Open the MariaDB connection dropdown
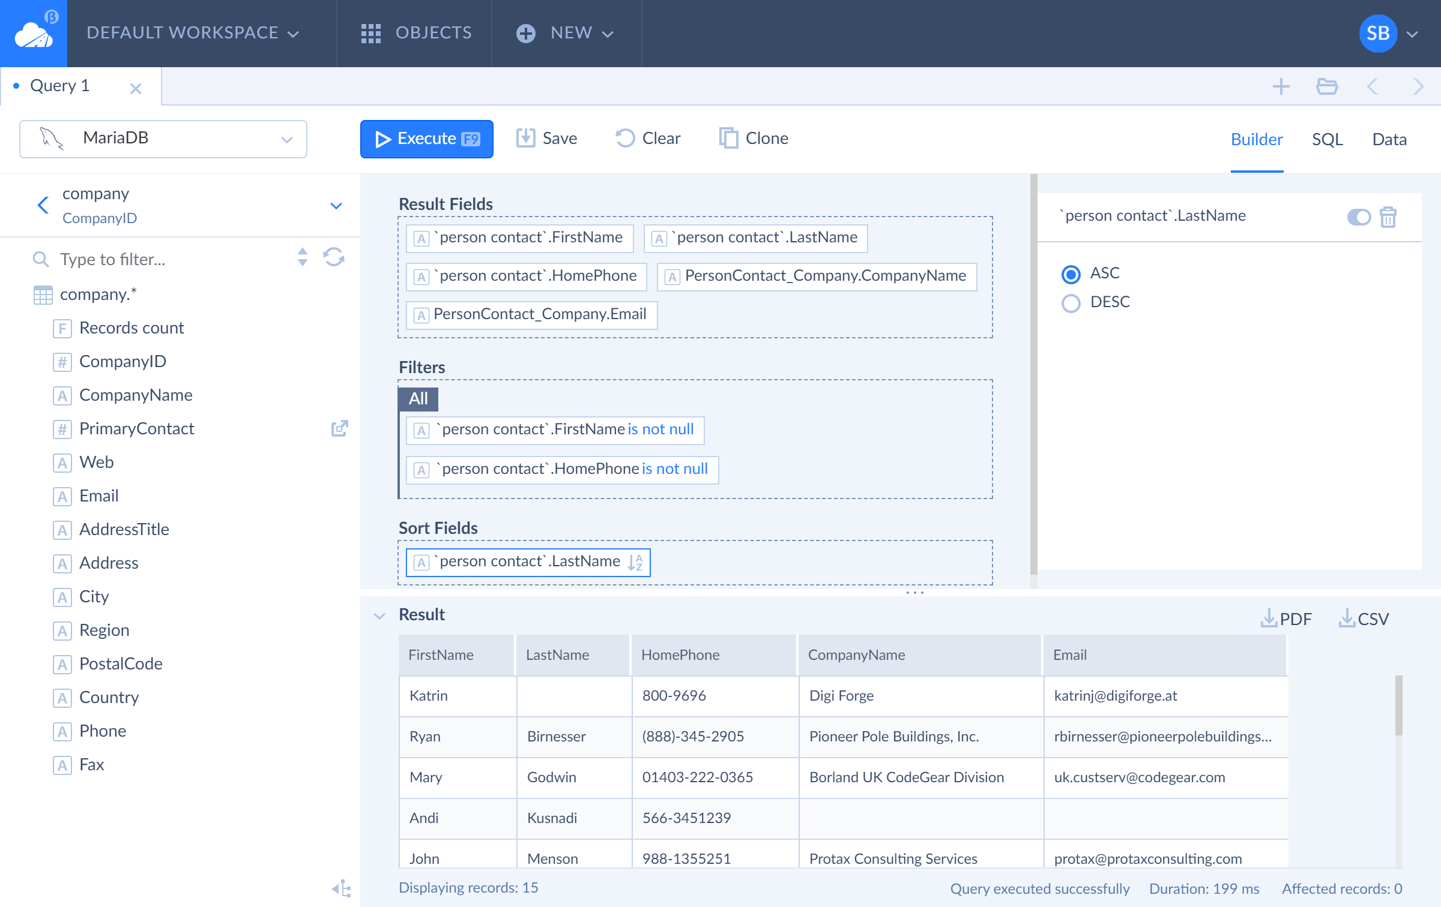Screen dimensions: 1441x907 pyautogui.click(x=163, y=139)
